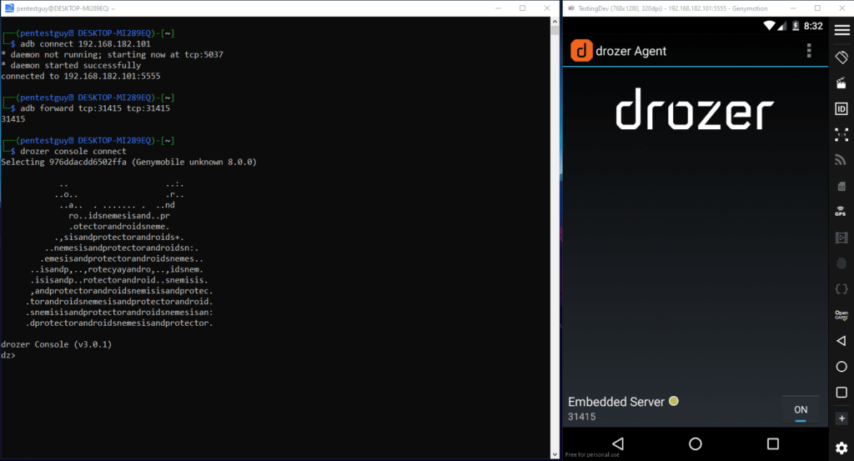Open the GPS location widget
This screenshot has width=854, height=461.
(841, 212)
